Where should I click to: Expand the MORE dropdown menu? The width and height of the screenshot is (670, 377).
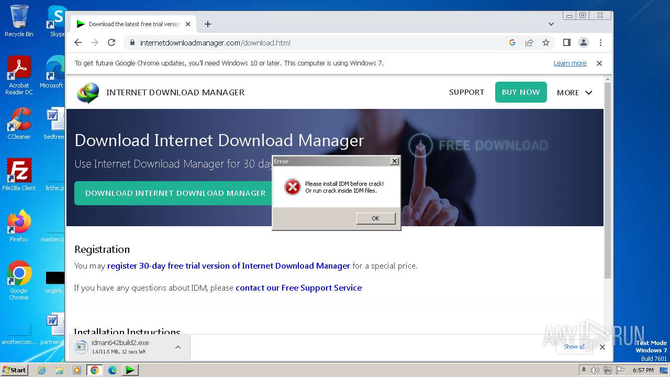pos(574,93)
